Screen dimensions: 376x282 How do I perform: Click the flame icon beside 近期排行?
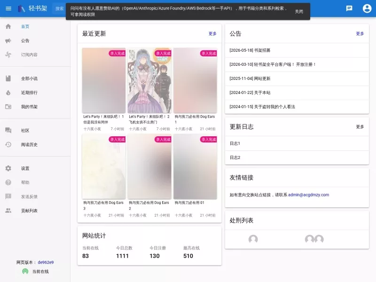pos(8,93)
